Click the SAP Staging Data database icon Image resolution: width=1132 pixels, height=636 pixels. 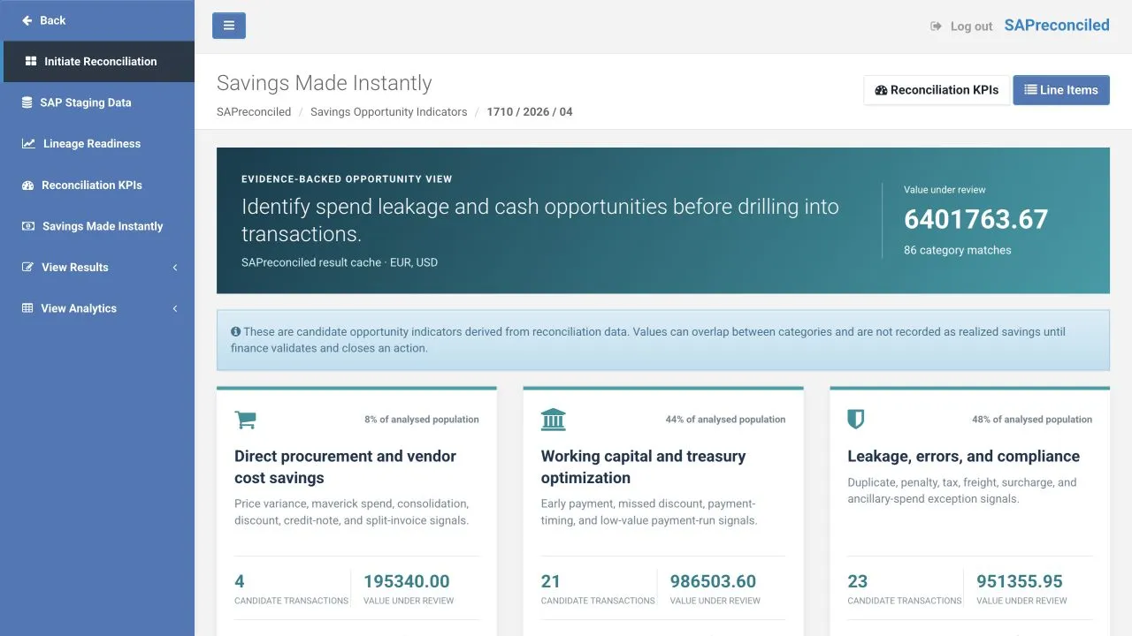pos(27,102)
